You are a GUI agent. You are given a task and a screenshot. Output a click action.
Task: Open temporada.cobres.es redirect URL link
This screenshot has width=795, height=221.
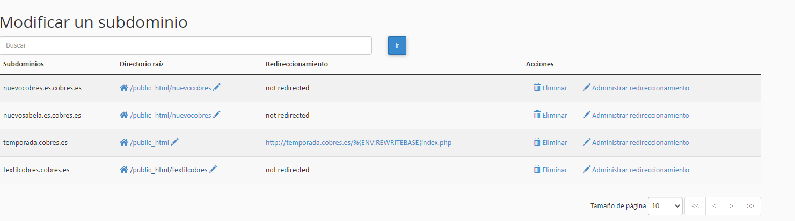coord(359,143)
